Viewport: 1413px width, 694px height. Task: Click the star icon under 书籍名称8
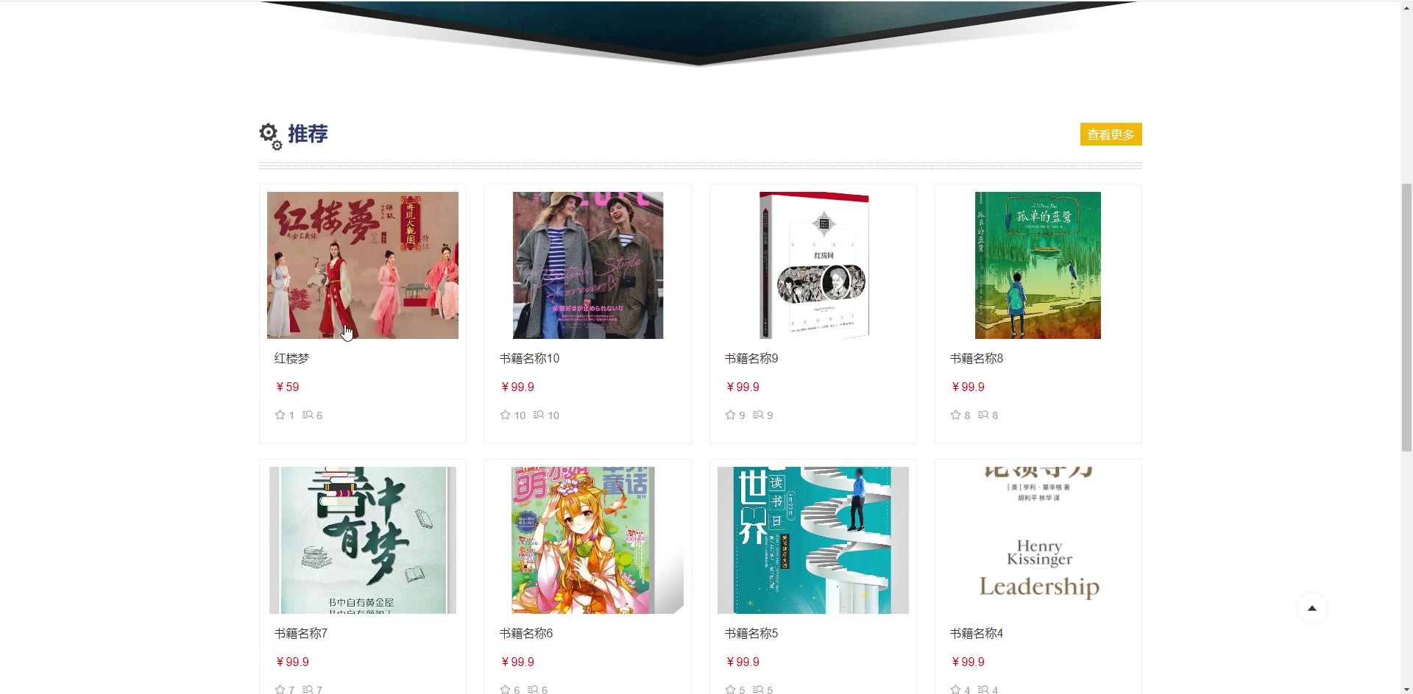point(955,415)
